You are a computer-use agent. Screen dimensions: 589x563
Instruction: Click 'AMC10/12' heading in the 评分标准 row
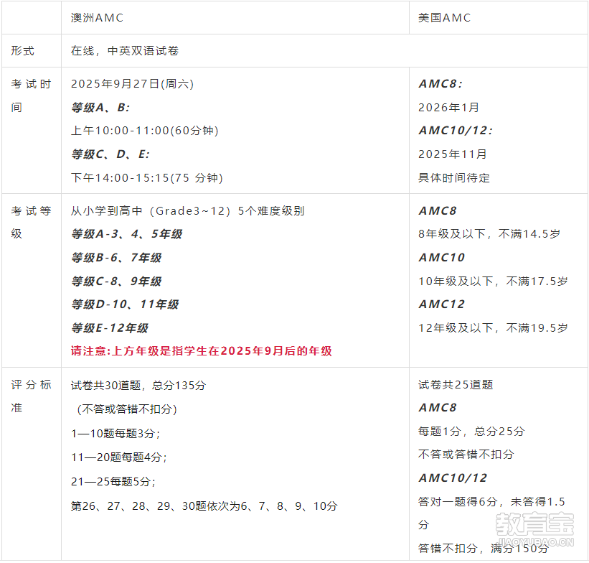tap(453, 478)
